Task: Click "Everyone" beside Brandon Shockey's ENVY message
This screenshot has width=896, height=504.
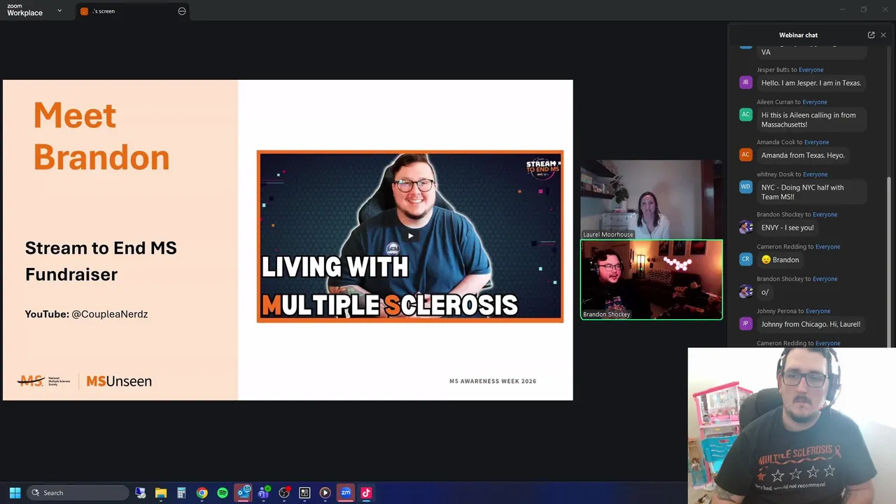Action: 825,214
